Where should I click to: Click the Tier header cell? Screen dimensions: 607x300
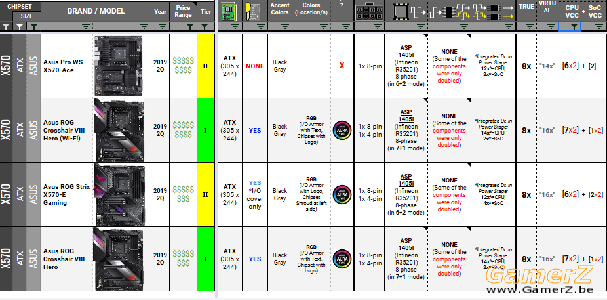pos(206,11)
